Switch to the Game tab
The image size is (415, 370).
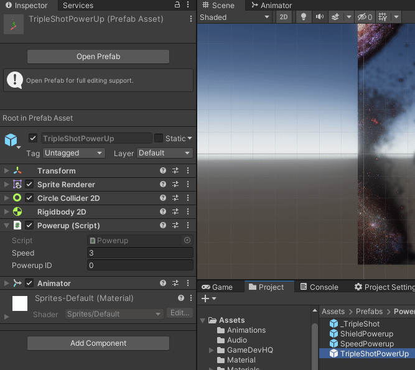pos(217,287)
